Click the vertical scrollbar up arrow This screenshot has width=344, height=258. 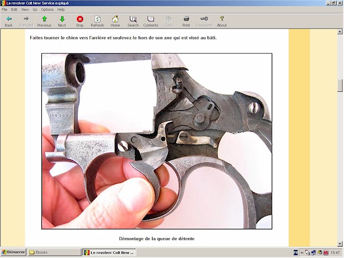click(340, 33)
